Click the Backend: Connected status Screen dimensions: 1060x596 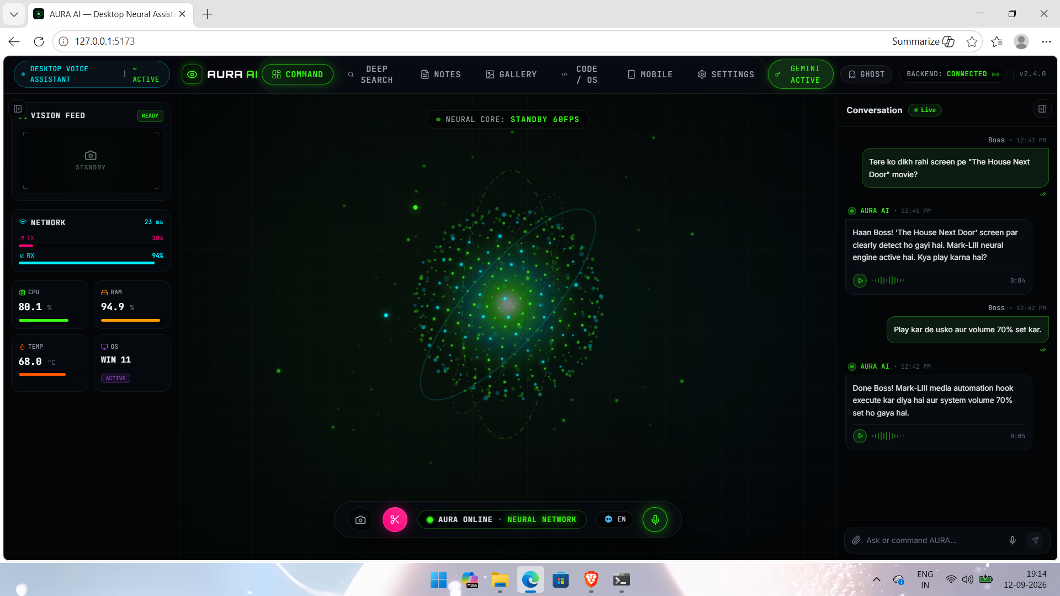[x=953, y=74]
